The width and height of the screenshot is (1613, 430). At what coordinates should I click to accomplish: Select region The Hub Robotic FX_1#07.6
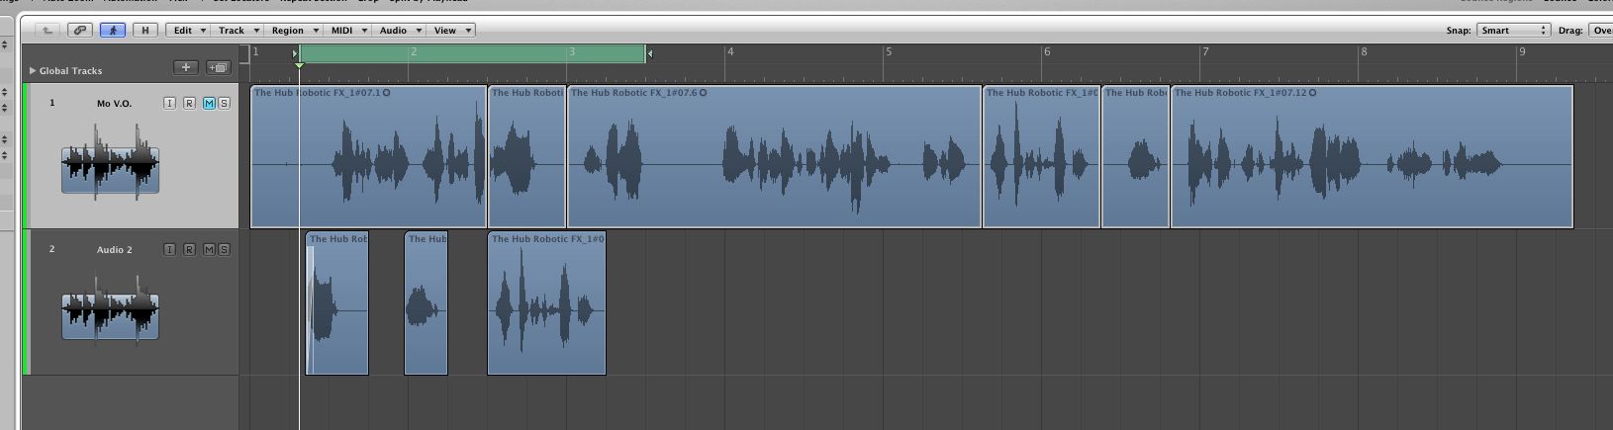click(x=774, y=156)
